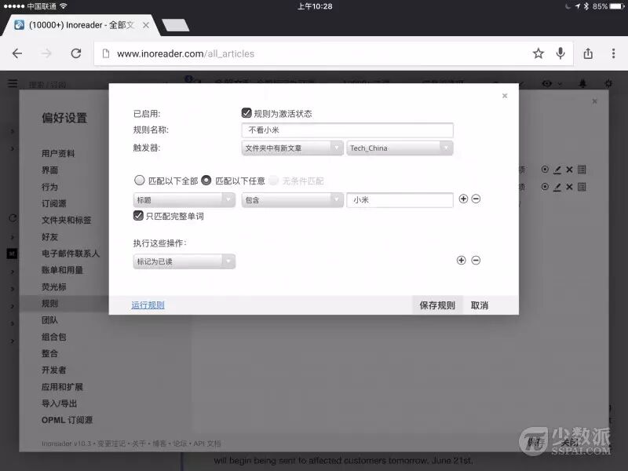This screenshot has width=628, height=471.
Task: Reload the Inoreader page
Action: click(x=76, y=53)
